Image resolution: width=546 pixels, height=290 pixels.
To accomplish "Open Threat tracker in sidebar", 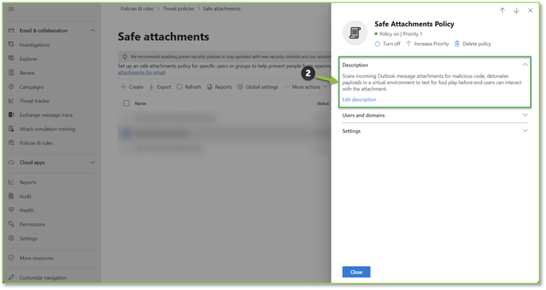I will point(34,101).
